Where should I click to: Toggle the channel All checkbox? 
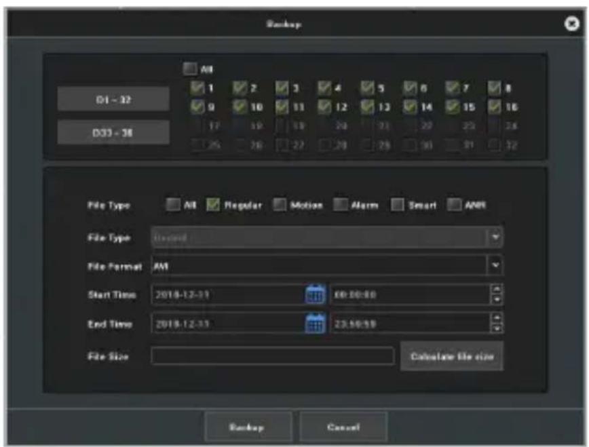click(190, 69)
